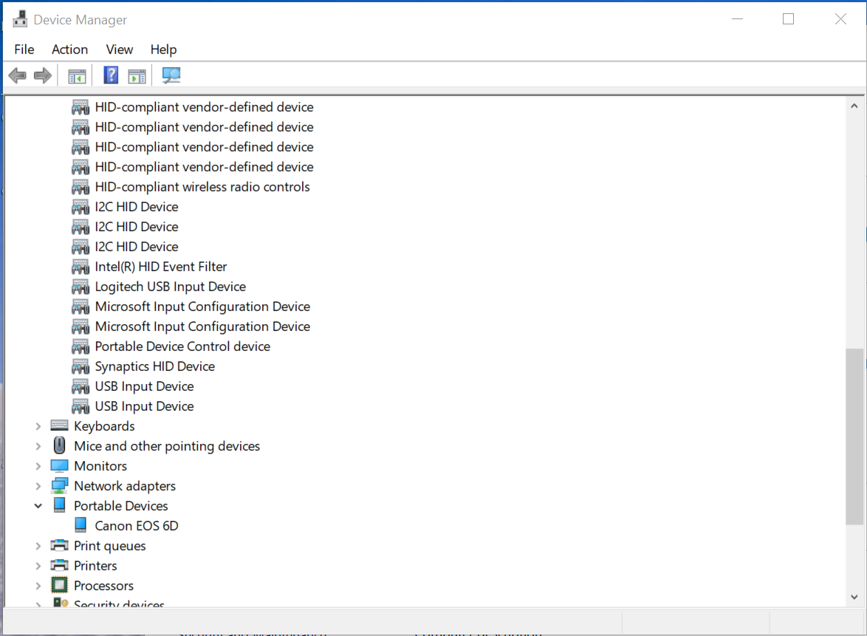Expand Mice and other pointing devices
867x636 pixels.
click(x=38, y=446)
